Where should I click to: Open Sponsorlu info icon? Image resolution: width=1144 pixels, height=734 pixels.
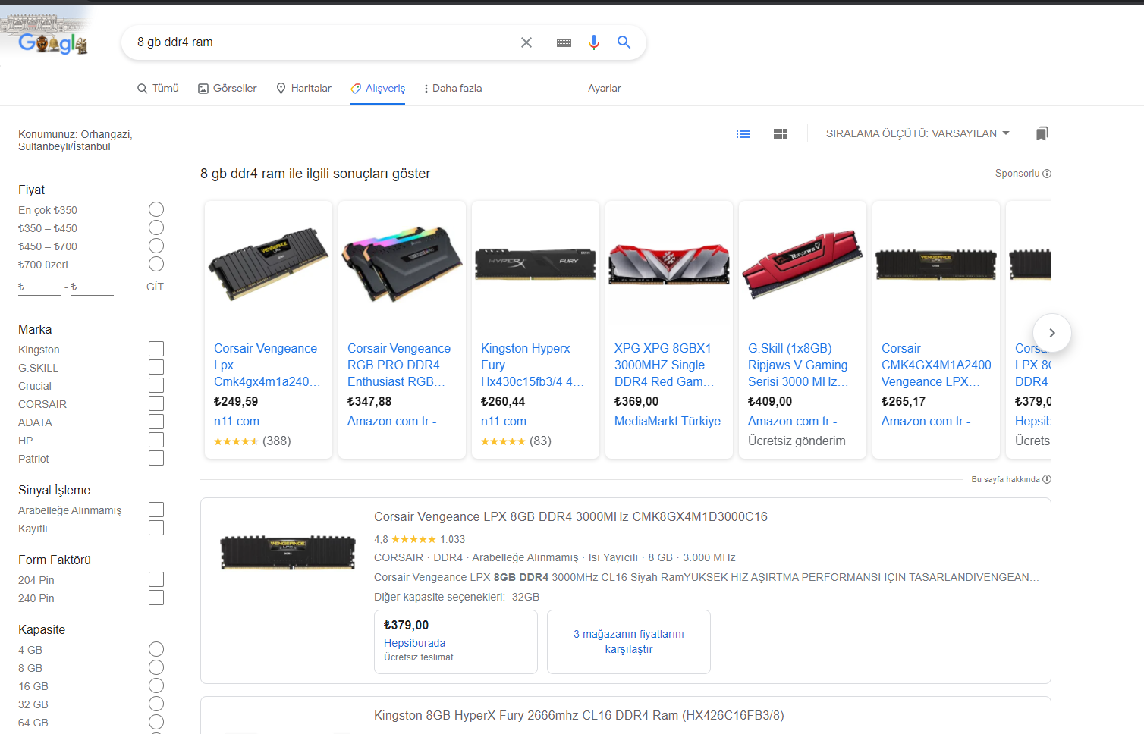coord(1047,174)
